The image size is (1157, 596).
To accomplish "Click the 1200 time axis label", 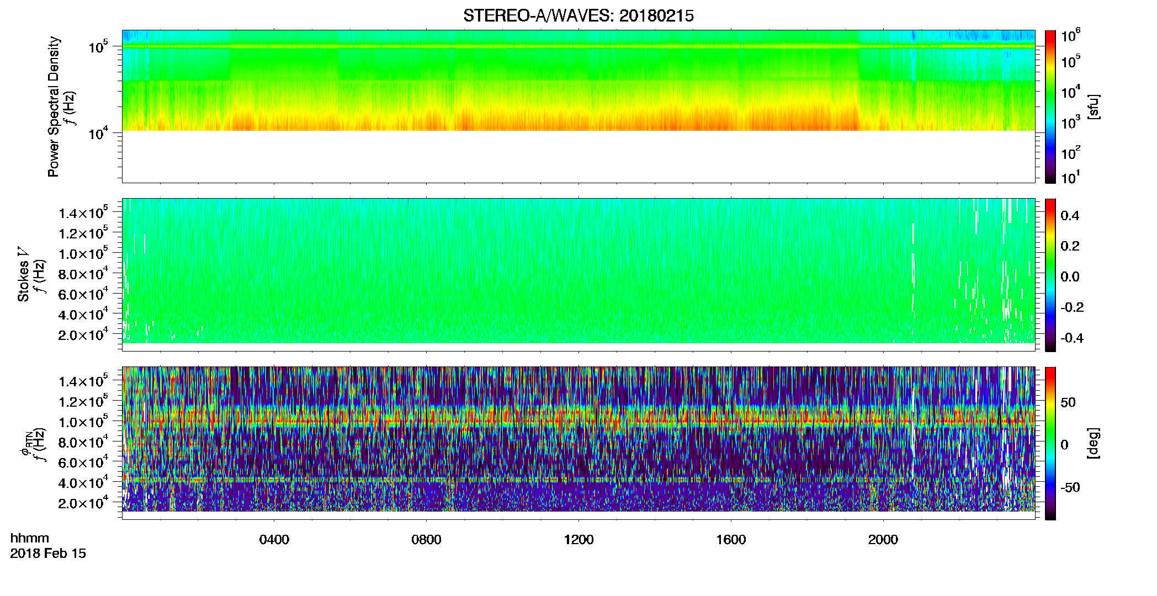I will tap(578, 540).
